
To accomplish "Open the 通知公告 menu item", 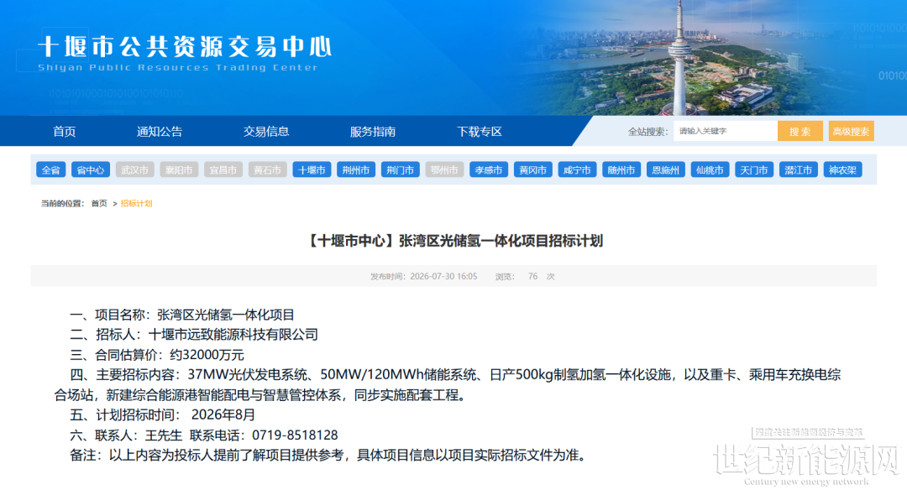I will tap(159, 132).
